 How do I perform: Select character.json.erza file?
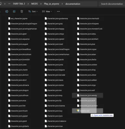(17, 100)
